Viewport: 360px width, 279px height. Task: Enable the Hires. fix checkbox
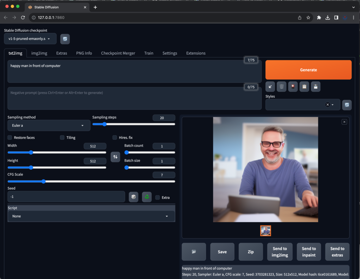[x=115, y=138]
